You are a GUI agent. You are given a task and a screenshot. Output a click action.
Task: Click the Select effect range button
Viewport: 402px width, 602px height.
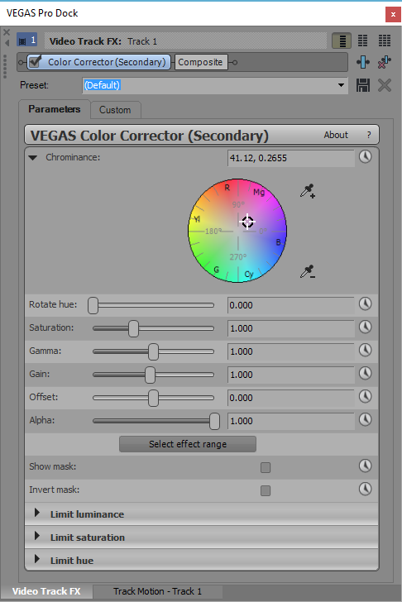188,444
